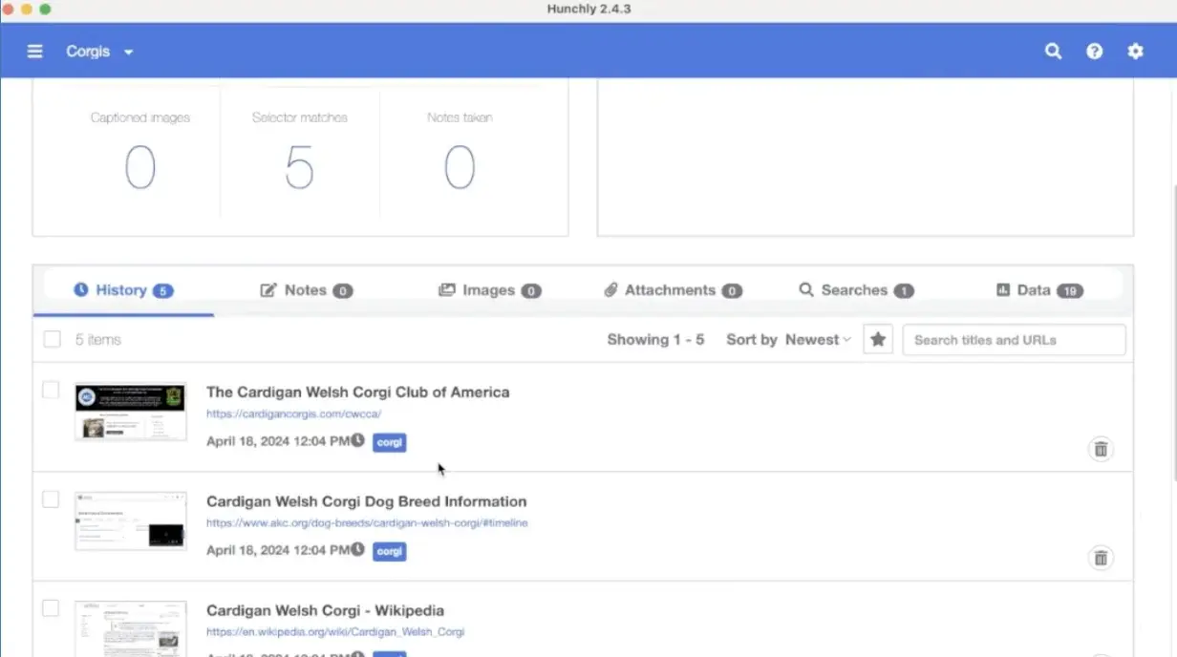Switch to the Searches tab
This screenshot has height=657, width=1177.
pyautogui.click(x=856, y=289)
